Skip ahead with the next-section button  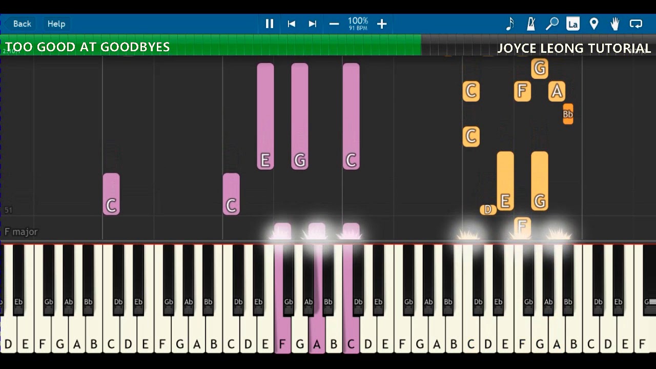tap(312, 24)
